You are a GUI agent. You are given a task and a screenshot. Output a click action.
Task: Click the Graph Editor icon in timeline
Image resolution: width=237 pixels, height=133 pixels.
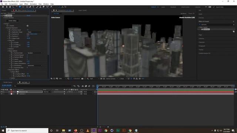pos(93,86)
